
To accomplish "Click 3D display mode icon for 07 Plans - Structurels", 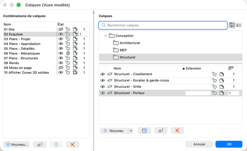I will (75, 58).
